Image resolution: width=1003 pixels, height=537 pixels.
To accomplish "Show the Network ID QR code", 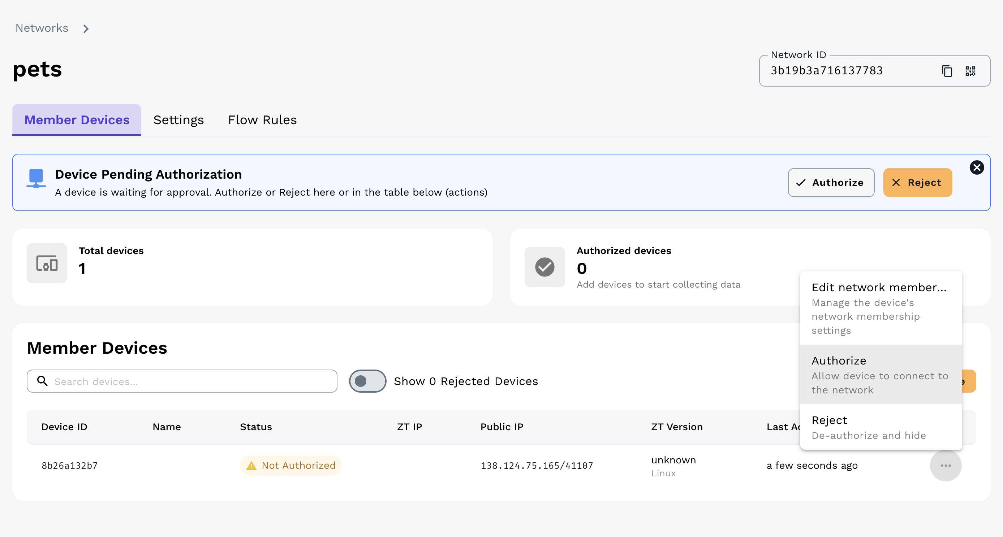I will click(970, 71).
